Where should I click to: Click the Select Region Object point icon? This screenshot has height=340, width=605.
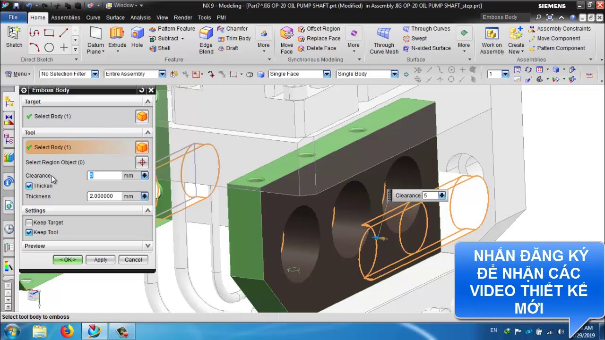coord(142,162)
